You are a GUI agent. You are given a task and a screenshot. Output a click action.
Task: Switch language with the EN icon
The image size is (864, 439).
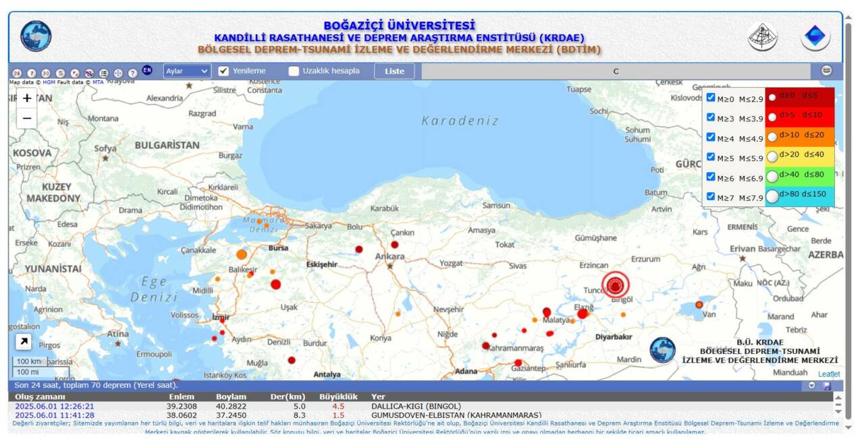[x=147, y=71]
